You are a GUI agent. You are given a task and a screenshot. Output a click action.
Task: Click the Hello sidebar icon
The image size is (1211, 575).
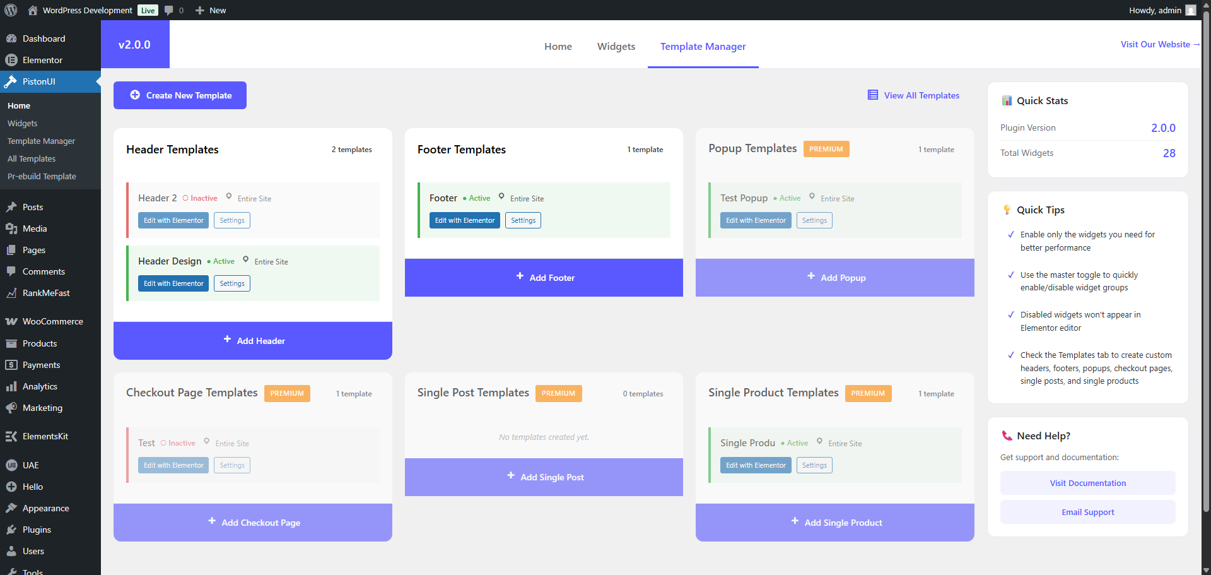(x=11, y=487)
